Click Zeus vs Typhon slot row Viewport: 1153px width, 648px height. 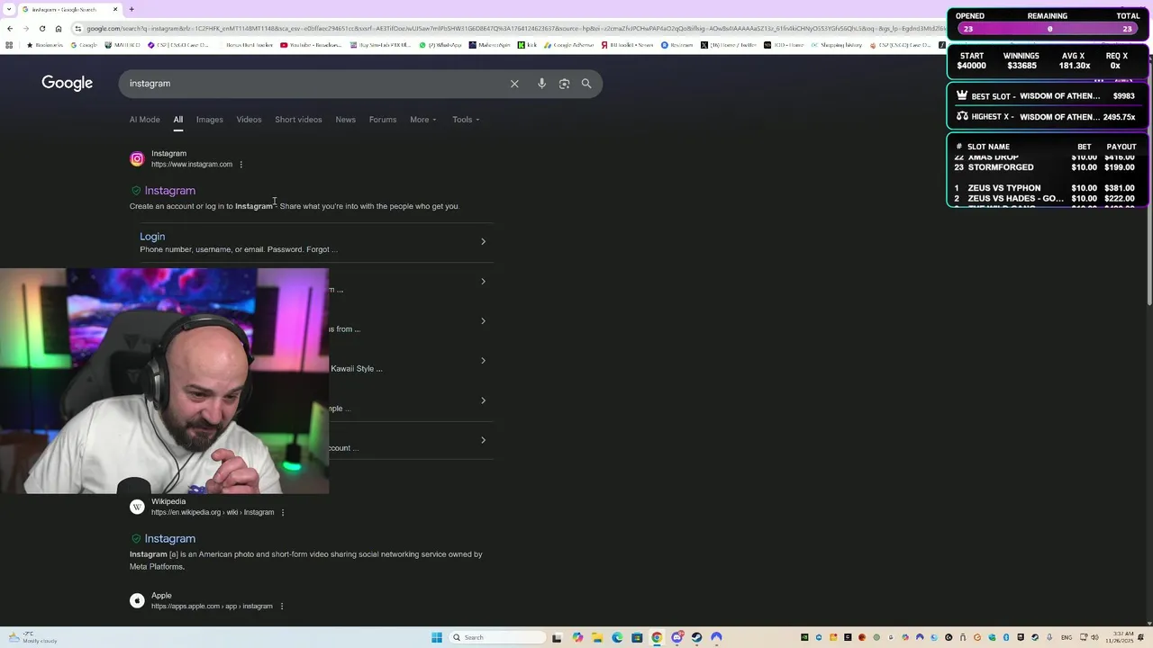tap(1047, 188)
